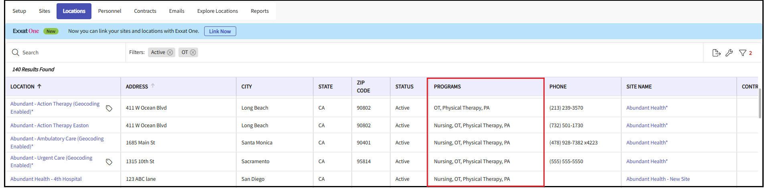Remove the Active filter chip
This screenshot has height=188, width=764.
[x=170, y=52]
